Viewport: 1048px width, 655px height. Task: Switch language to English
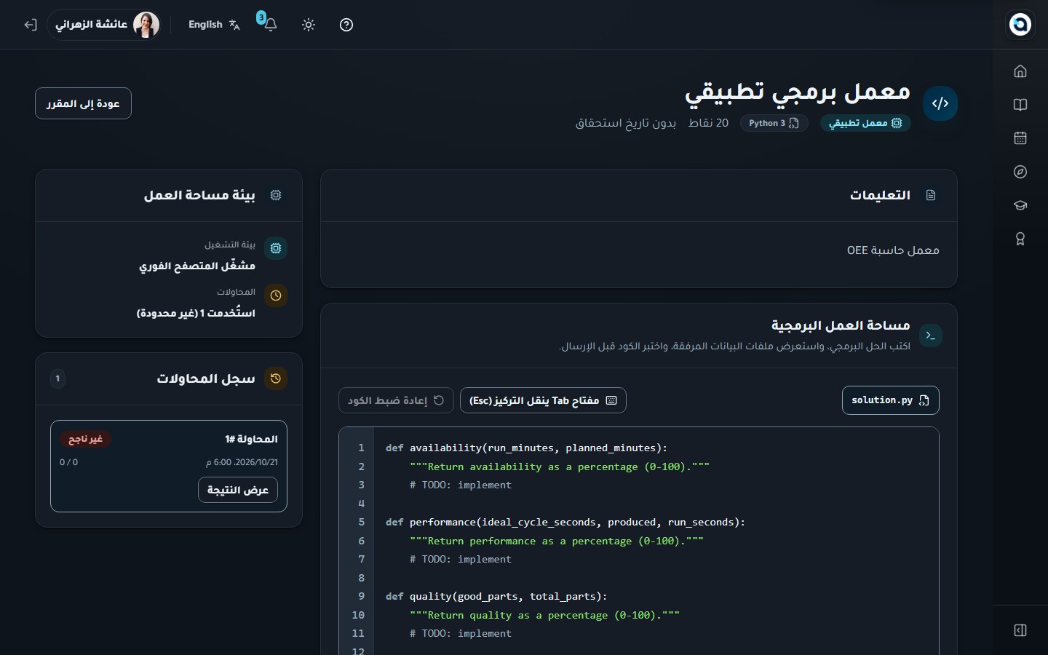(x=214, y=25)
